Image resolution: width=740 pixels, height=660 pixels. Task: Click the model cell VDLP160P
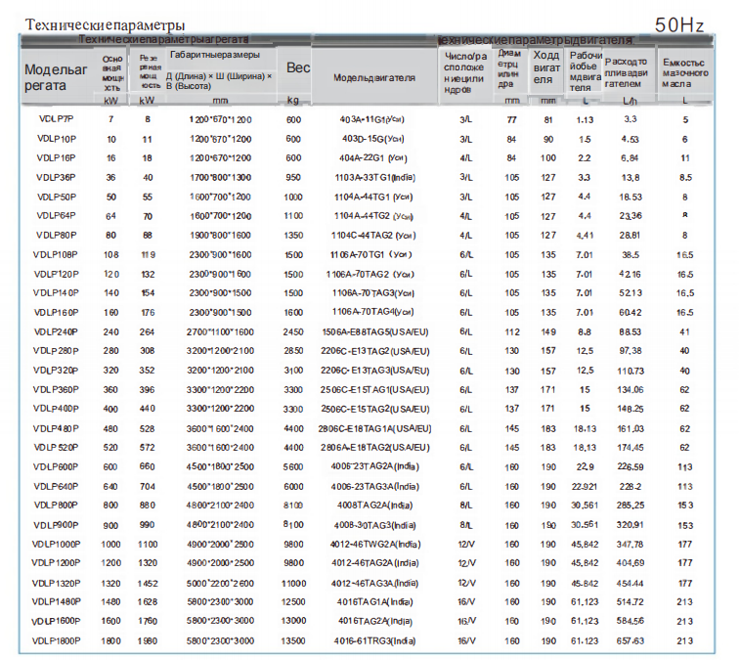click(x=56, y=313)
